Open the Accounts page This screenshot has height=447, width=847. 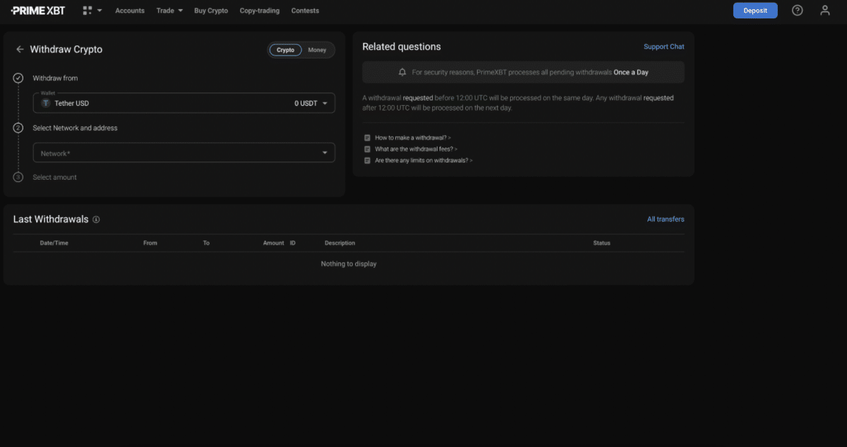click(130, 11)
